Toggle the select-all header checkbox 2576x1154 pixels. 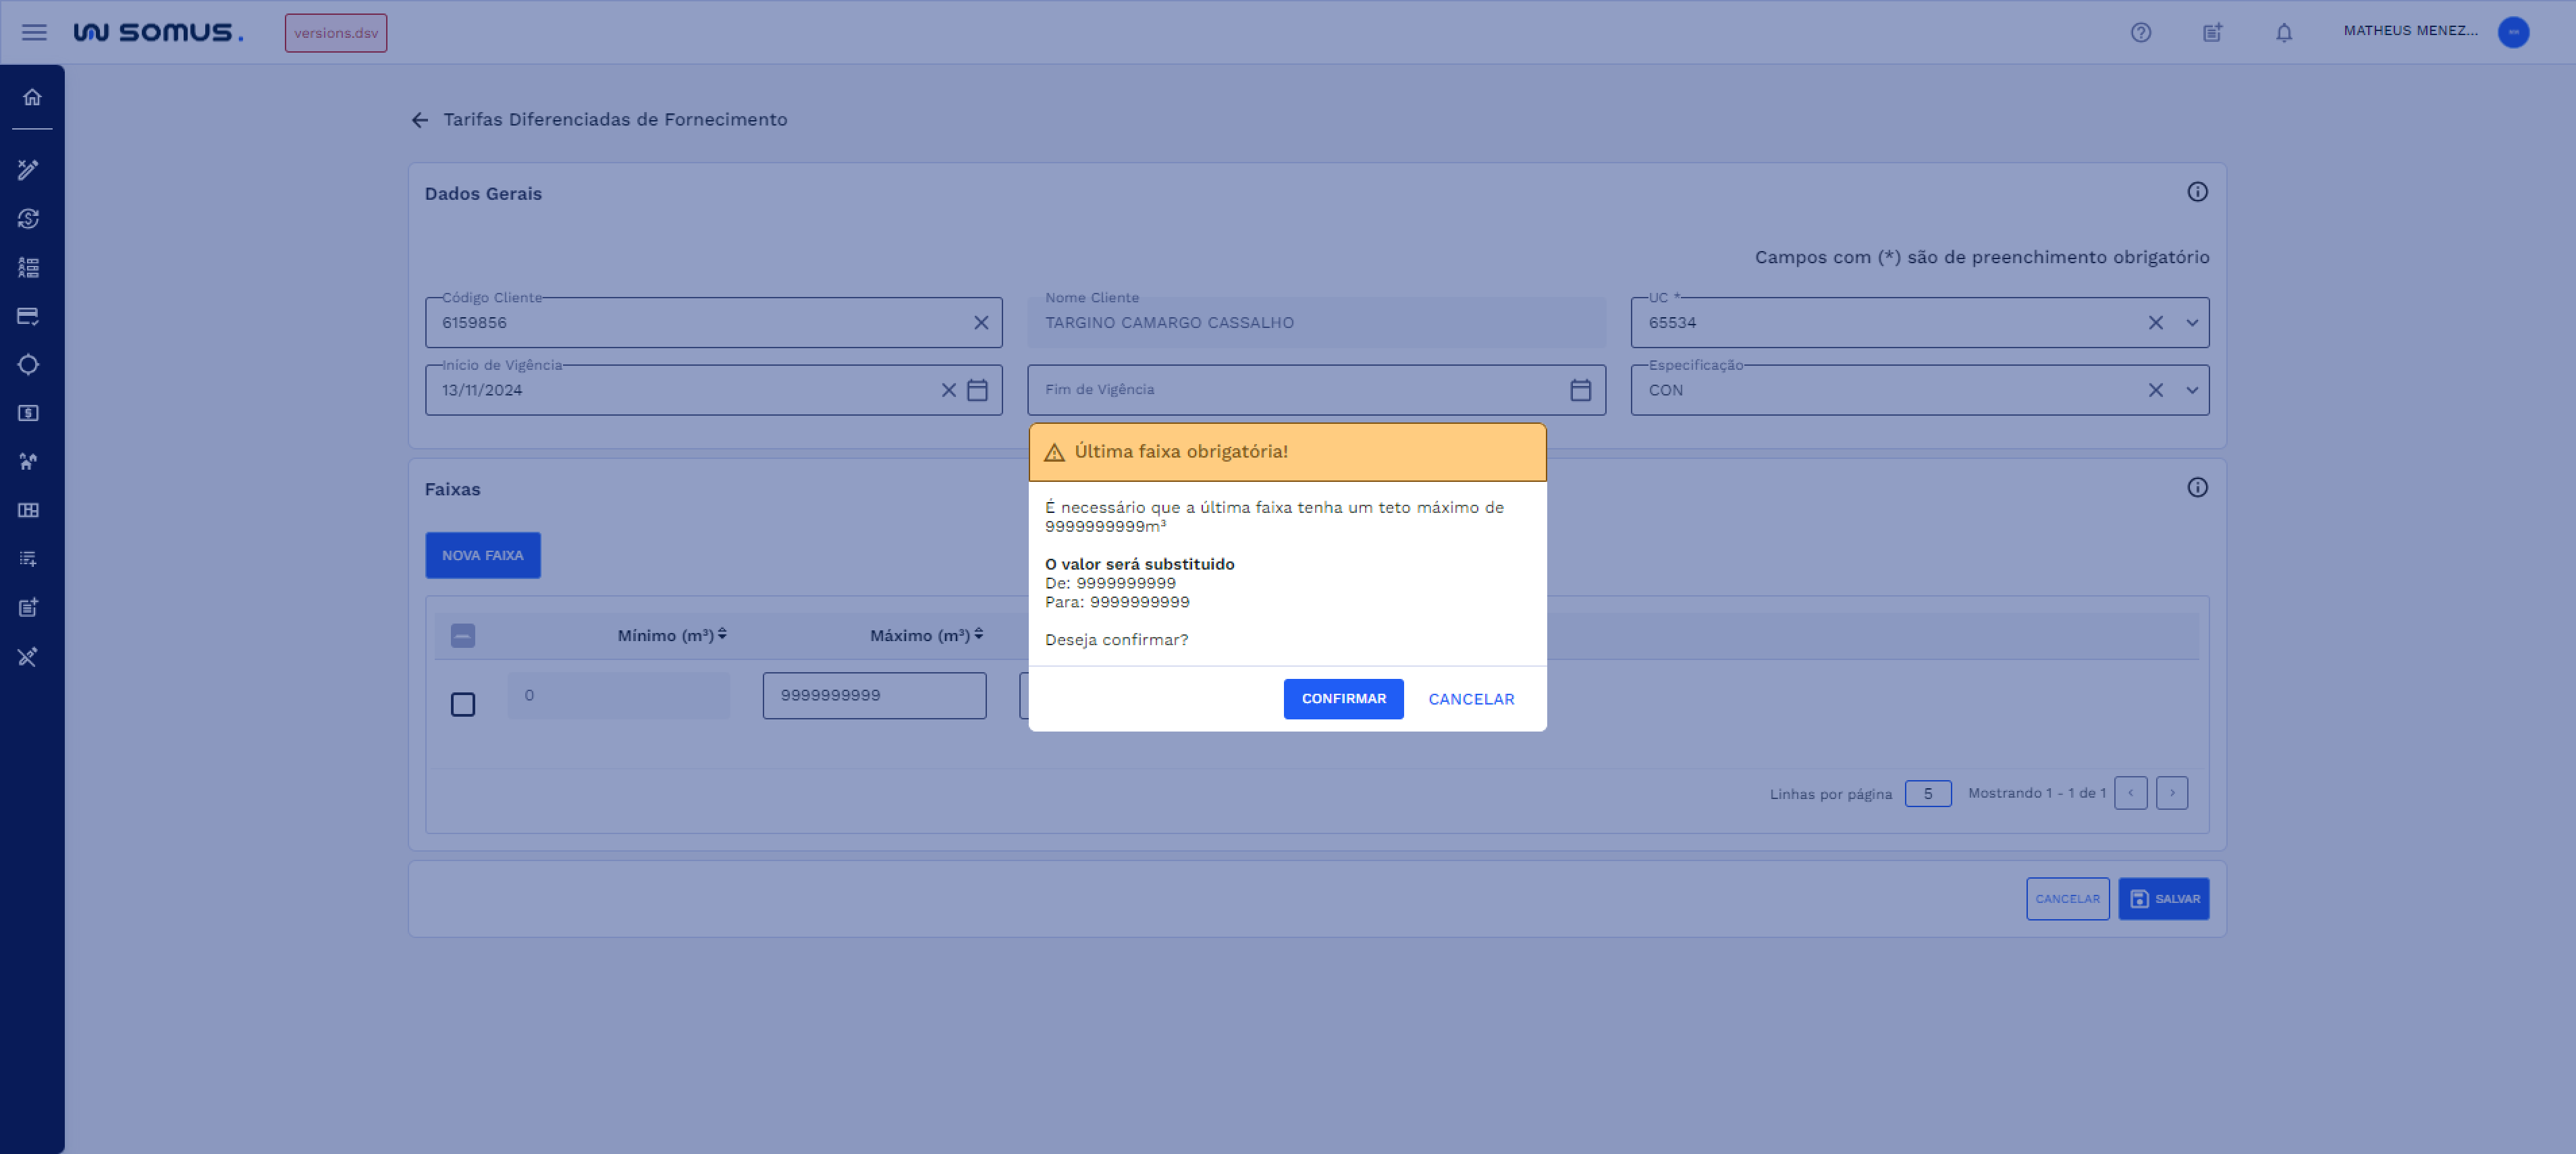tap(463, 636)
